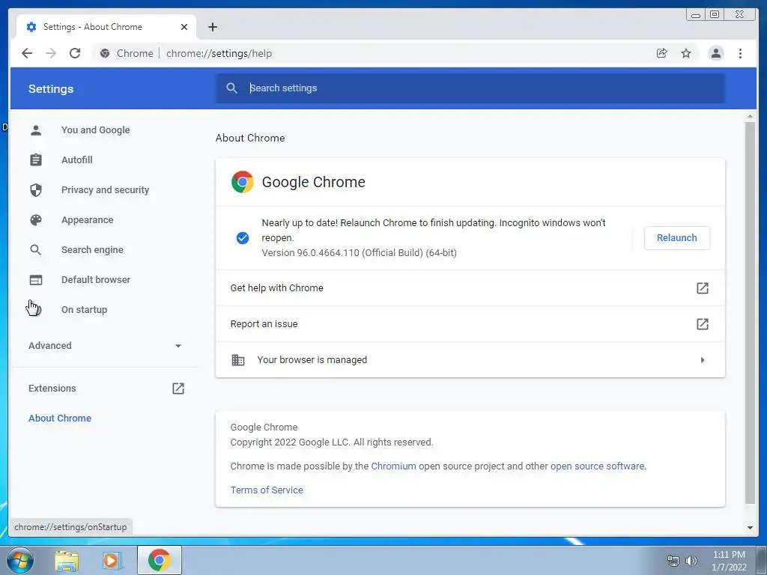Image resolution: width=767 pixels, height=575 pixels.
Task: Click the Chrome site info icon in address bar
Action: click(x=105, y=53)
